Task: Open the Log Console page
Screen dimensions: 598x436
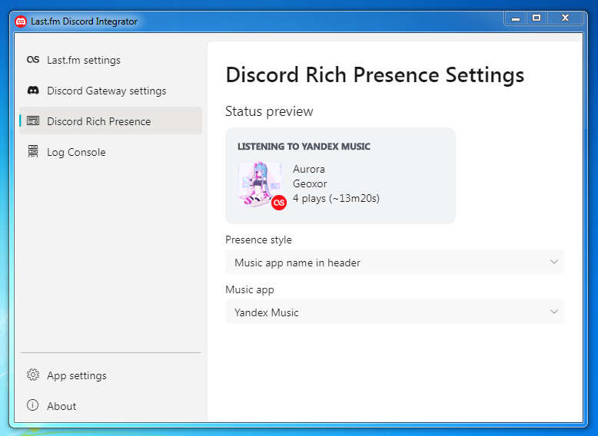Action: point(111,152)
